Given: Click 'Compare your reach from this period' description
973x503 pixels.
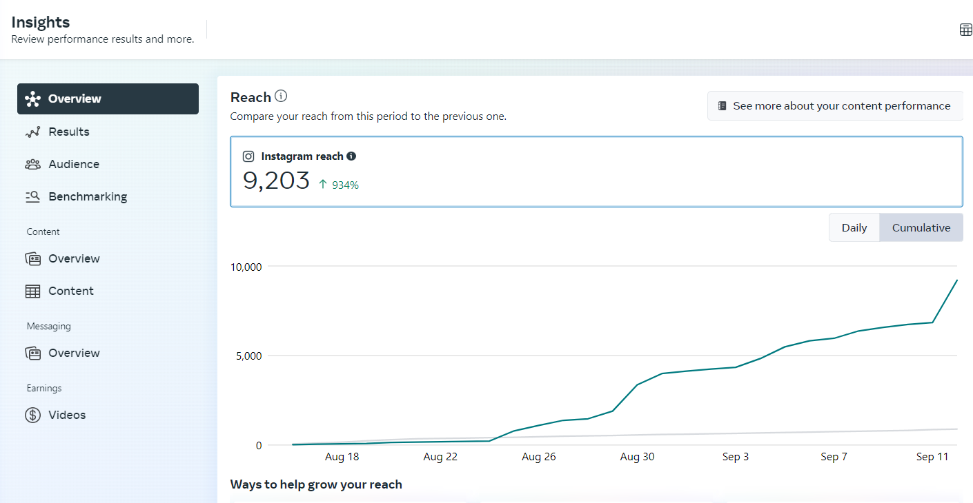Looking at the screenshot, I should pyautogui.click(x=368, y=116).
